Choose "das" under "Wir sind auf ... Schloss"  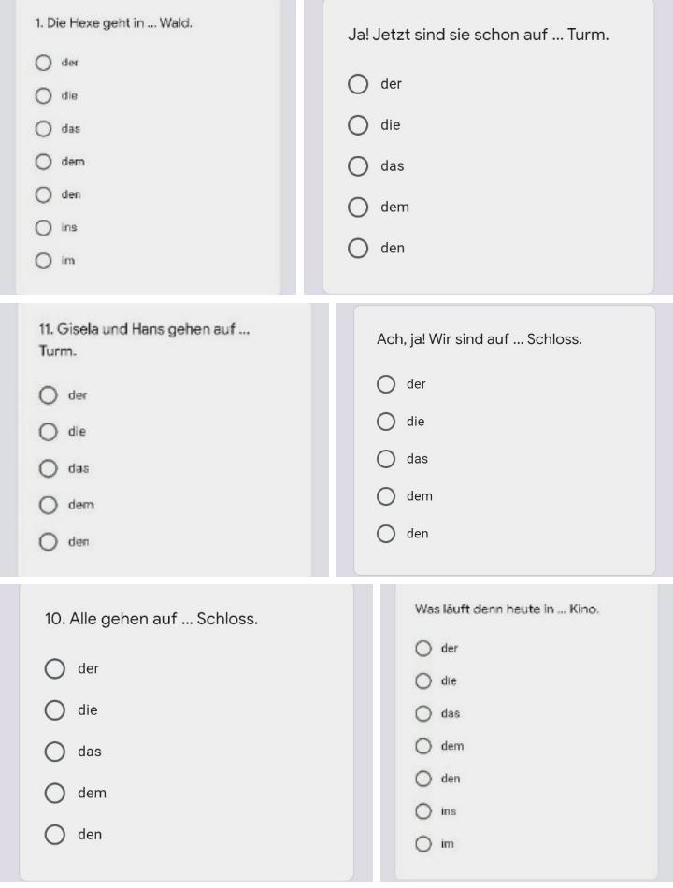coord(386,459)
